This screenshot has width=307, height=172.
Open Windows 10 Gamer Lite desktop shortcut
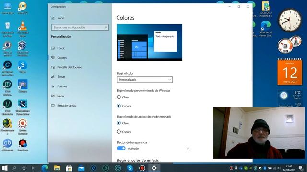coord(265,29)
